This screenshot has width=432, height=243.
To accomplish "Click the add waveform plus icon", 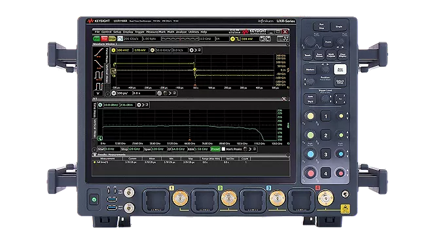I will 192,50.
